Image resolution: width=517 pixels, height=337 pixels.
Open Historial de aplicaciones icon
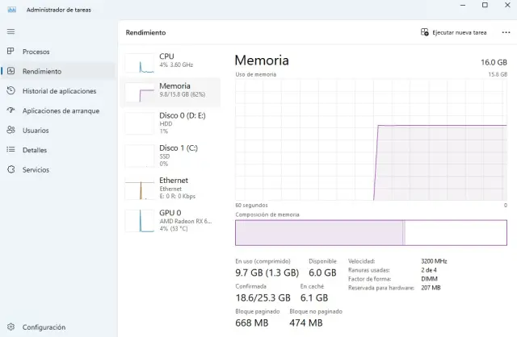[x=11, y=91]
